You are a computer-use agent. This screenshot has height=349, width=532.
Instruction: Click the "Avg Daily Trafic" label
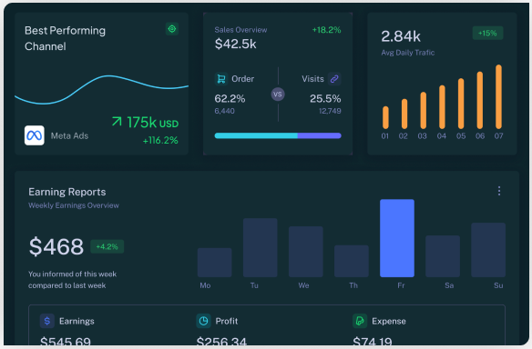(408, 53)
